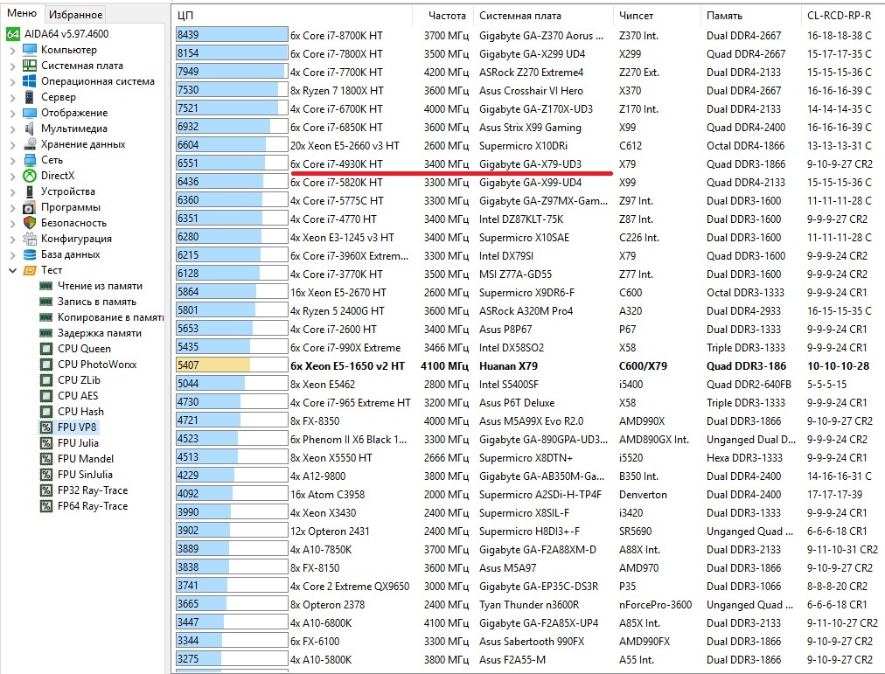Sort by the ЦП column header
This screenshot has height=674, width=885.
292,16
